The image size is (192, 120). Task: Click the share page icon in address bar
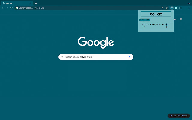162,8
